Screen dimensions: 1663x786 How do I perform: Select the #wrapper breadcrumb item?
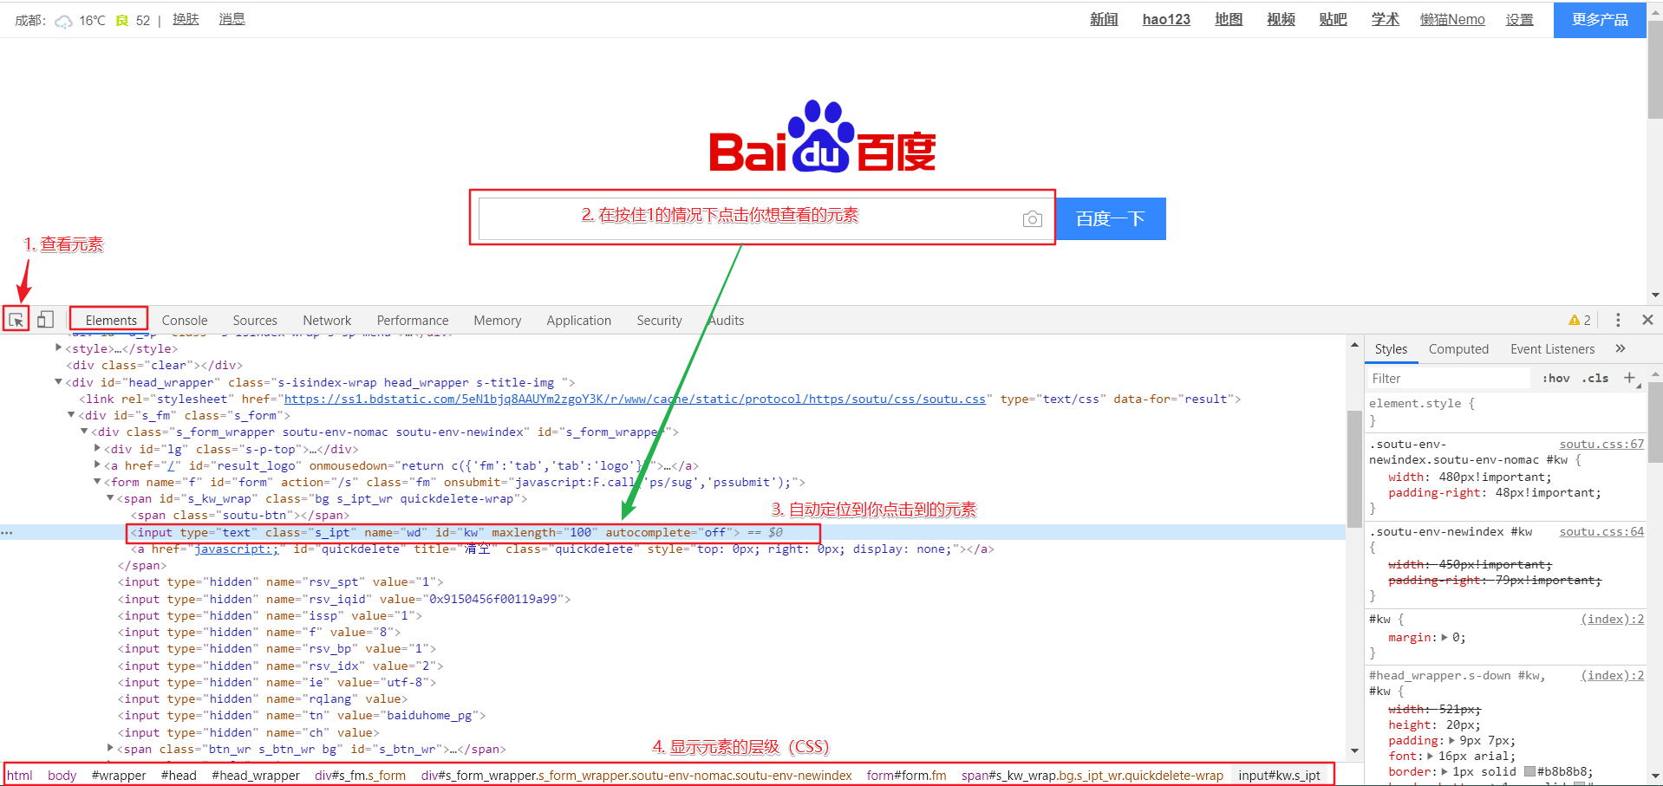point(119,775)
